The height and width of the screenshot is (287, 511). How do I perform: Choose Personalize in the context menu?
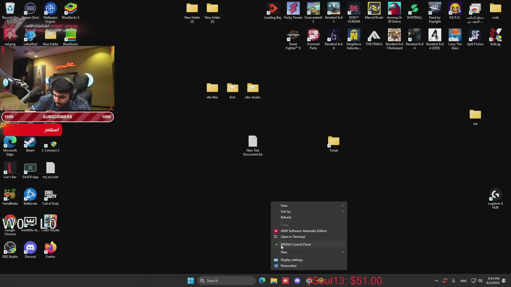point(309,266)
